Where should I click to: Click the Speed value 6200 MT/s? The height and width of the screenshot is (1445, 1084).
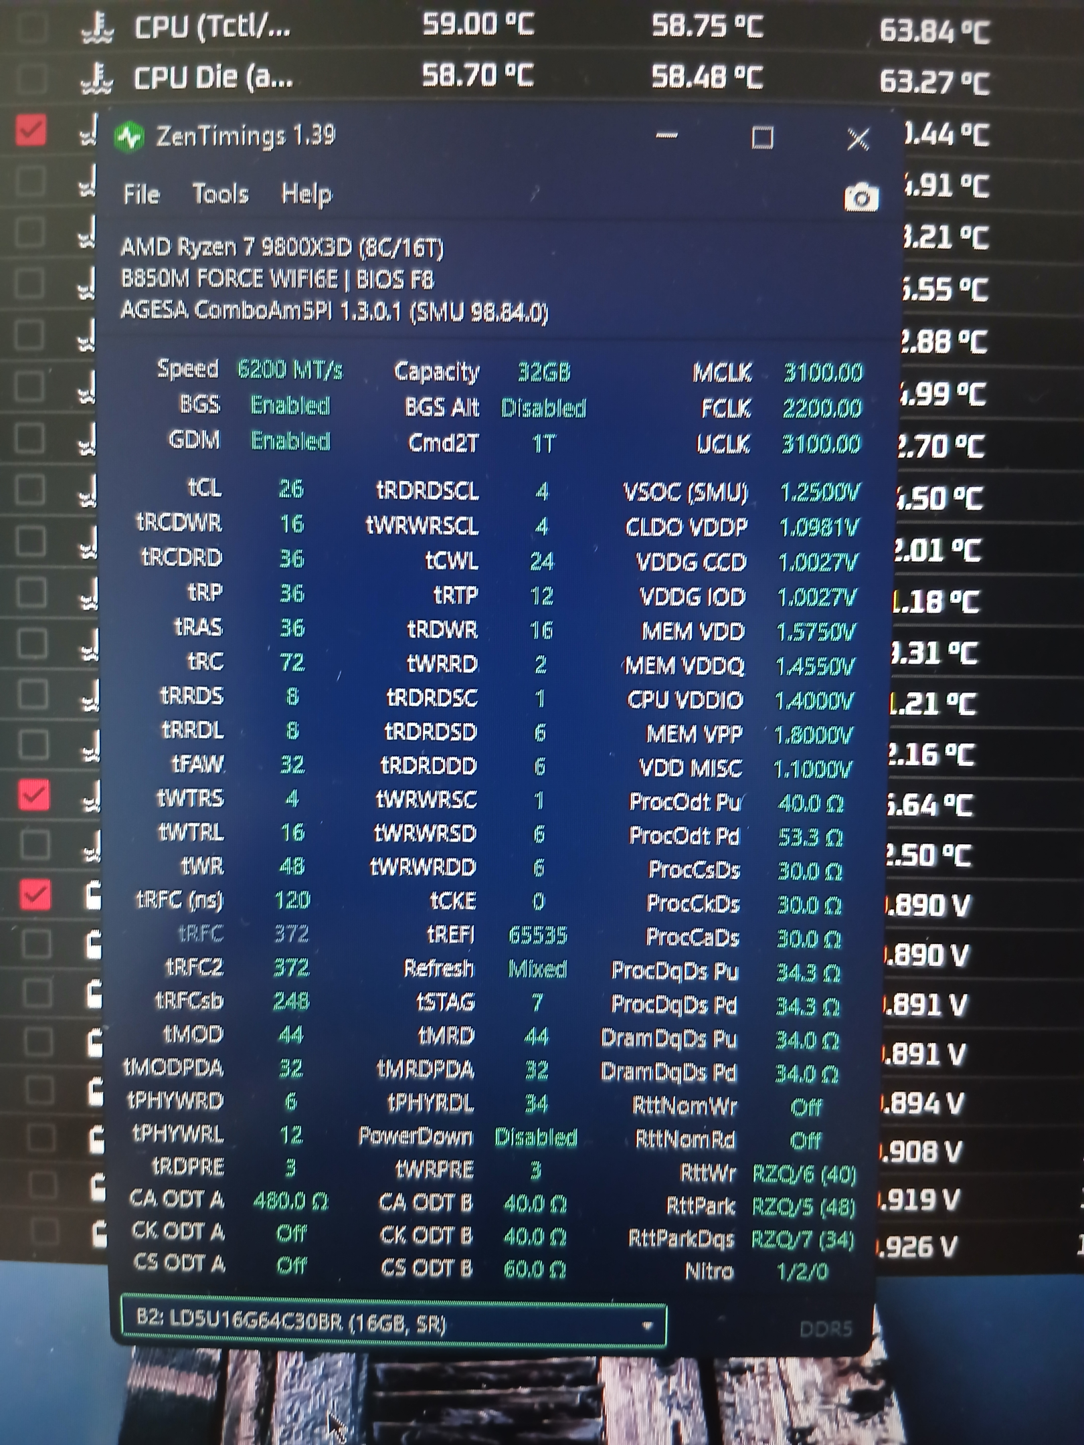pos(290,370)
